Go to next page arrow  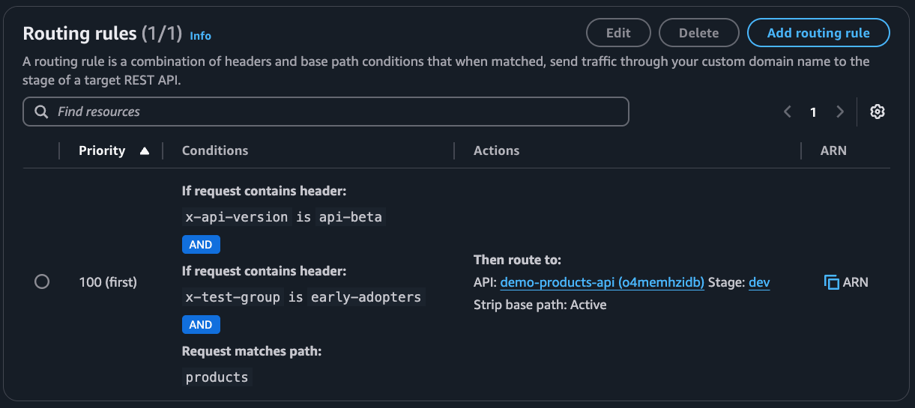840,112
